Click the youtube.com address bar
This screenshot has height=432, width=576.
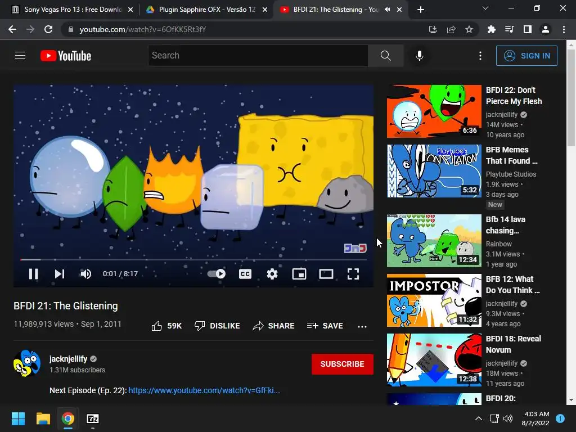click(242, 29)
